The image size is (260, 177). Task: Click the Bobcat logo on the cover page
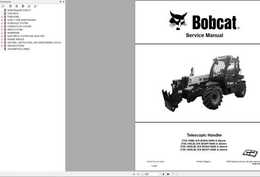(204, 20)
